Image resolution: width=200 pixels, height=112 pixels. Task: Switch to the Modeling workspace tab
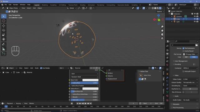click(45, 5)
